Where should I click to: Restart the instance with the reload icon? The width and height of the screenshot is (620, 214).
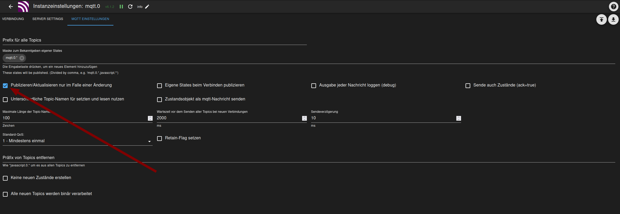130,7
